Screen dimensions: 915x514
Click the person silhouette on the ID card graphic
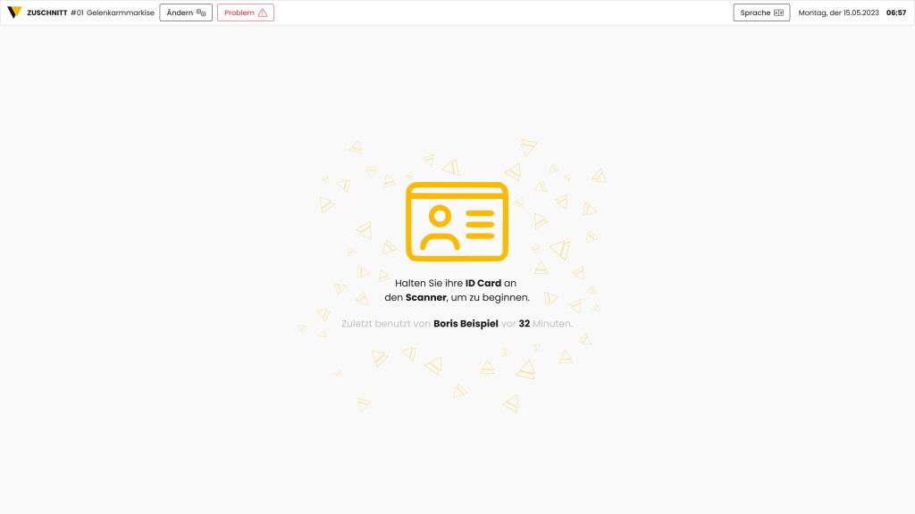439,228
